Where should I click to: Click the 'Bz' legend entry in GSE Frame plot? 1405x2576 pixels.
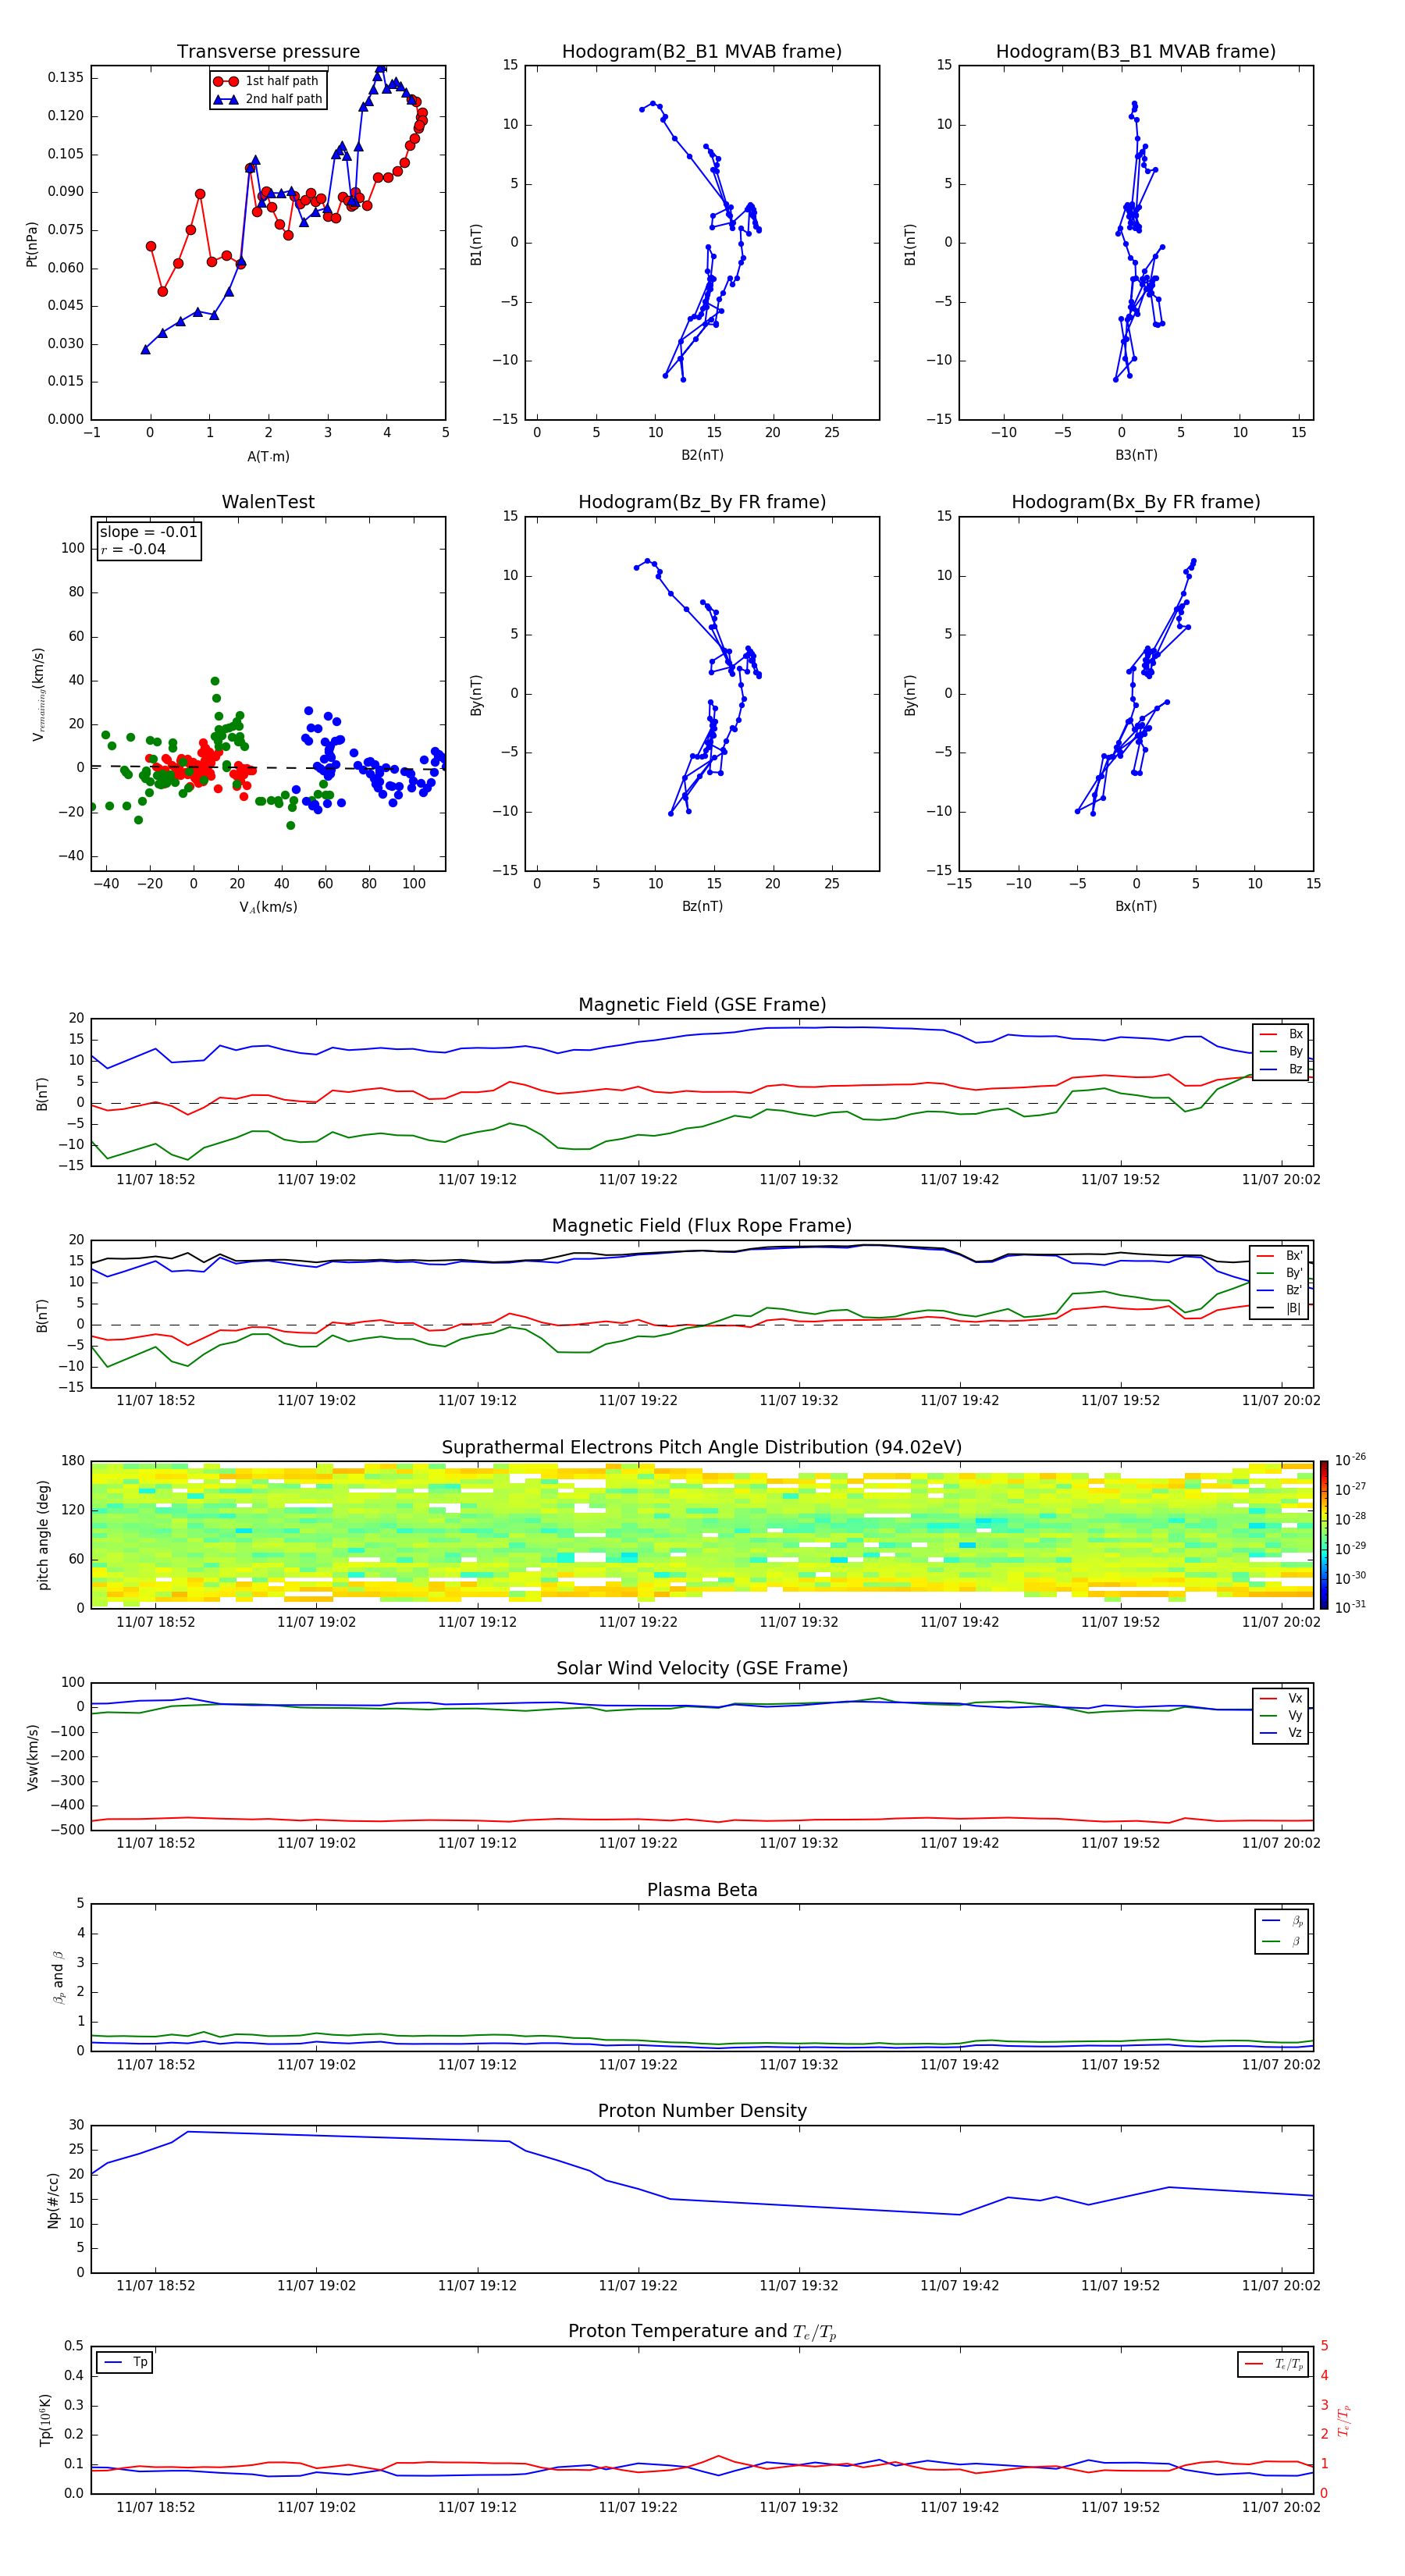1282,1069
